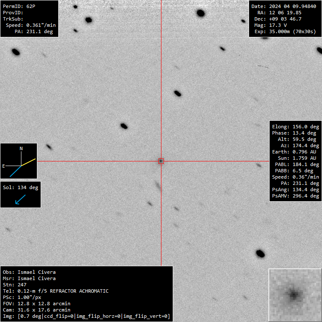Select the 'PSc: 1.00"/px' pixel scale
The width and height of the screenshot is (322, 322).
22,297
